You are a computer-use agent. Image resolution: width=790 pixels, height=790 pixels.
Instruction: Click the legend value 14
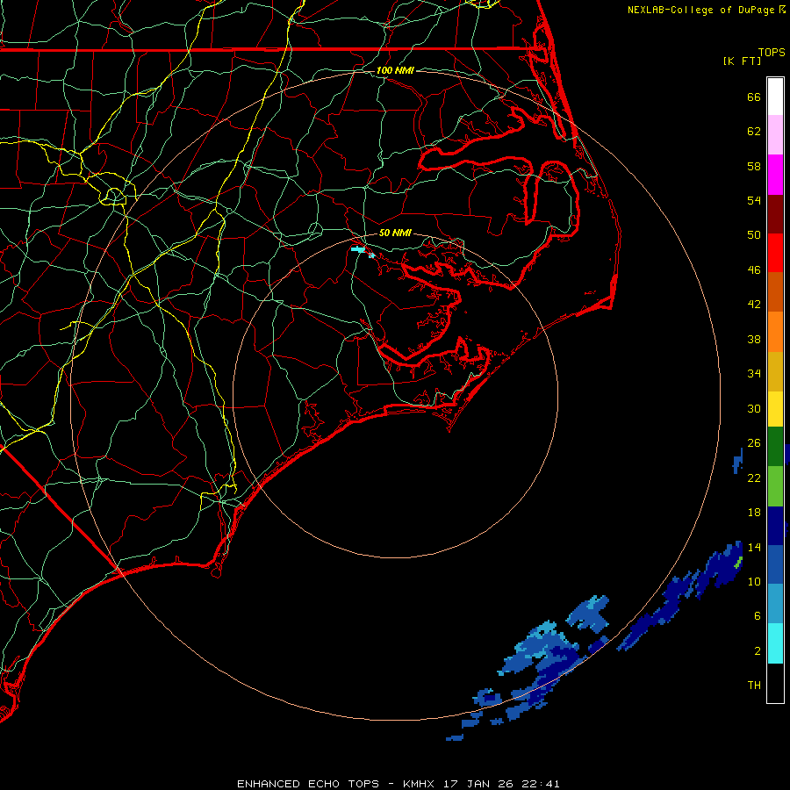pyautogui.click(x=754, y=547)
